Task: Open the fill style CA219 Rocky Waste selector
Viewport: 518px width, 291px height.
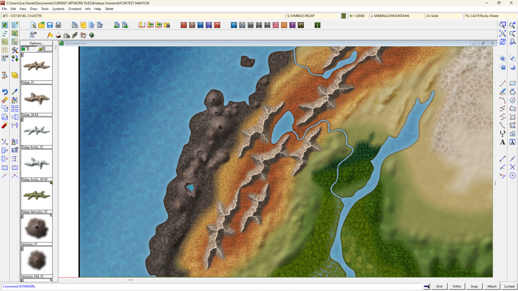Action: [x=490, y=16]
